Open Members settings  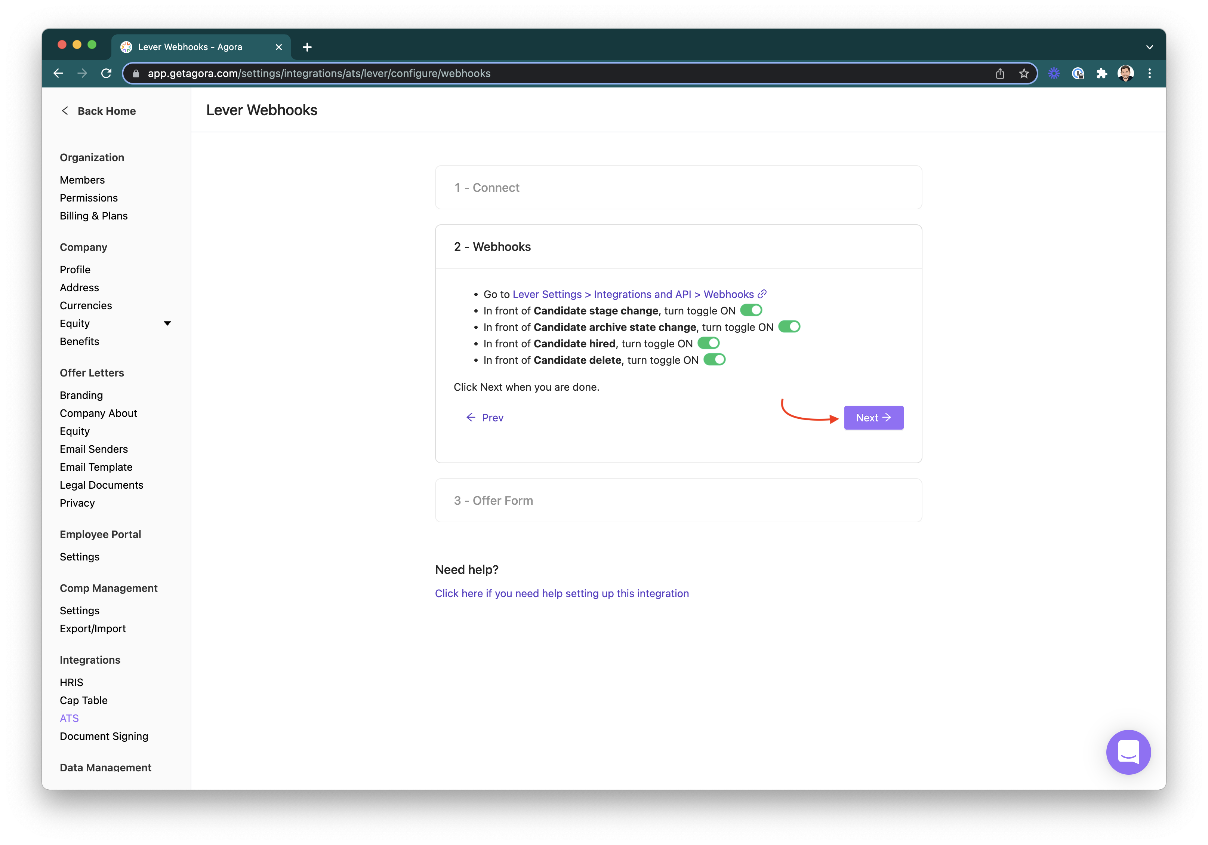(x=82, y=179)
